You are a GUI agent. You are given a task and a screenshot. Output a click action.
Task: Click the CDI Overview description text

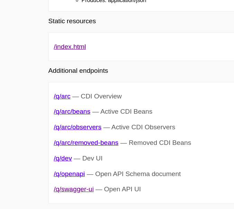[x=101, y=96]
